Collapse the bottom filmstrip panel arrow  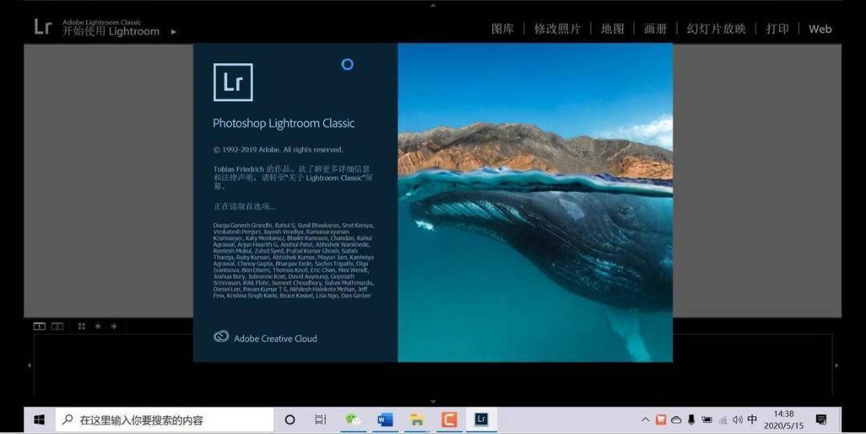(433, 402)
